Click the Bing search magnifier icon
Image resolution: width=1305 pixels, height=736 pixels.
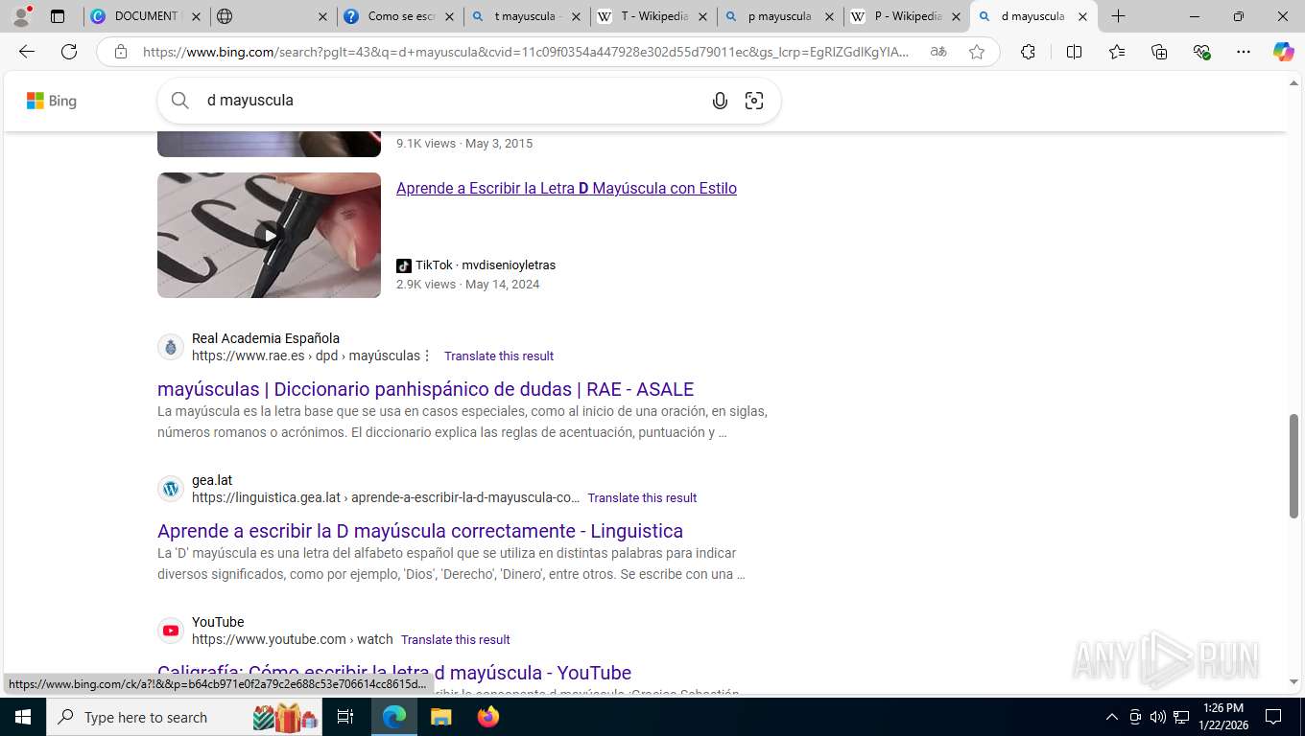click(x=180, y=101)
